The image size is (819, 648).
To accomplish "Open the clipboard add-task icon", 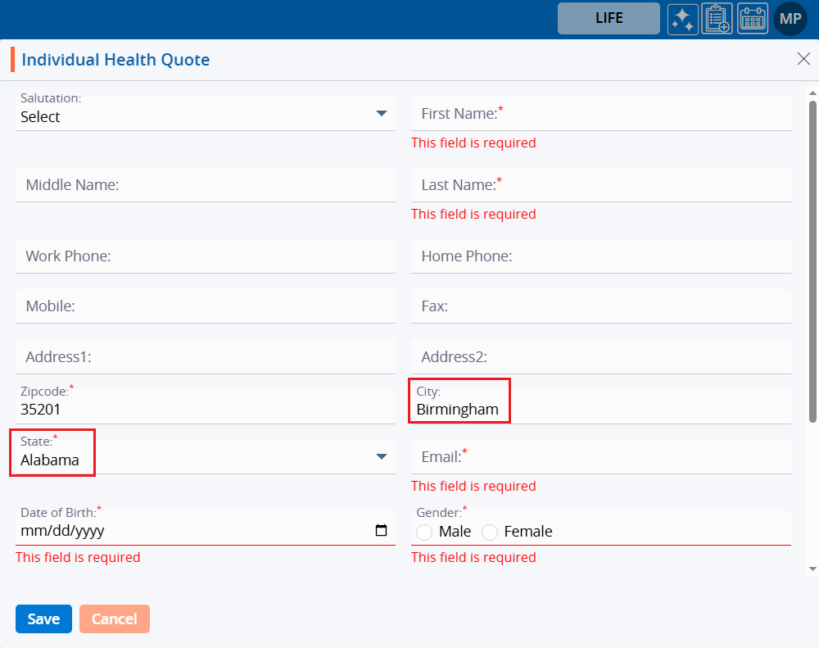I will click(x=717, y=19).
